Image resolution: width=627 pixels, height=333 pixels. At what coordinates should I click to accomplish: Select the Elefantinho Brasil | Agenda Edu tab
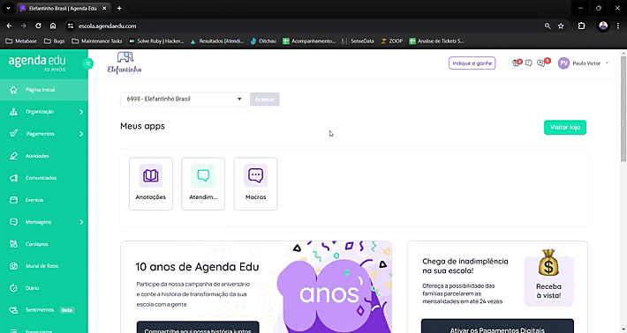point(64,8)
